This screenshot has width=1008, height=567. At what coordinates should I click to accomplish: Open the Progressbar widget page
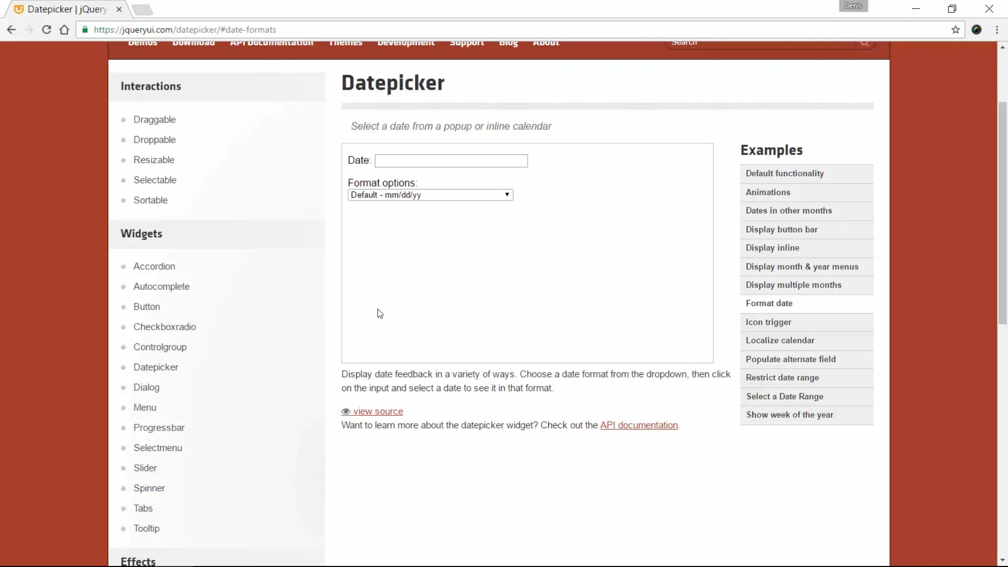click(x=159, y=428)
